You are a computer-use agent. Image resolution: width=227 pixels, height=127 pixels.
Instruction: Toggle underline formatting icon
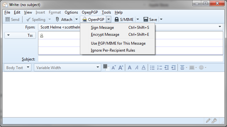[144, 67]
